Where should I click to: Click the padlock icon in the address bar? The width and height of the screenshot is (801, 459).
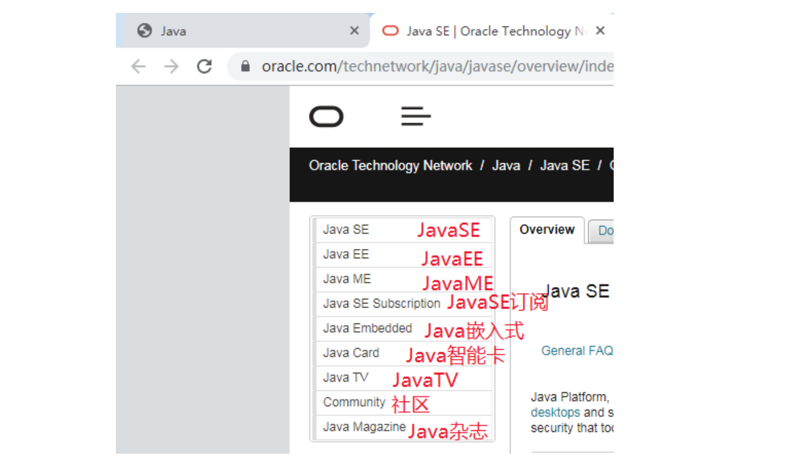(x=246, y=66)
